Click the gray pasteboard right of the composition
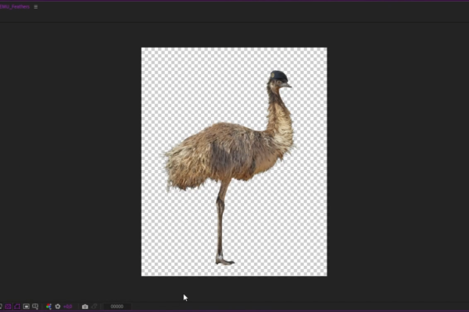Screen dimensions: 469x312 399,156
